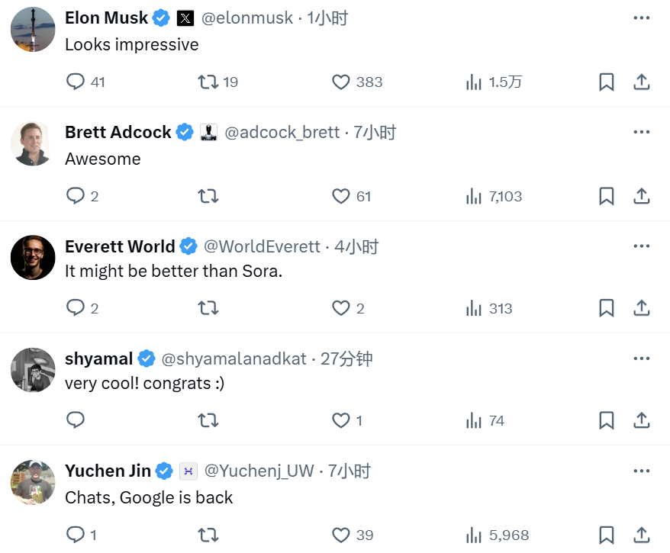View analytics on Brett Adcock's reply
The image size is (670, 553).
474,196
